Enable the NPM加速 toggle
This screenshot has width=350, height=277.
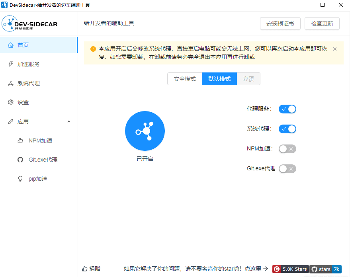click(287, 148)
